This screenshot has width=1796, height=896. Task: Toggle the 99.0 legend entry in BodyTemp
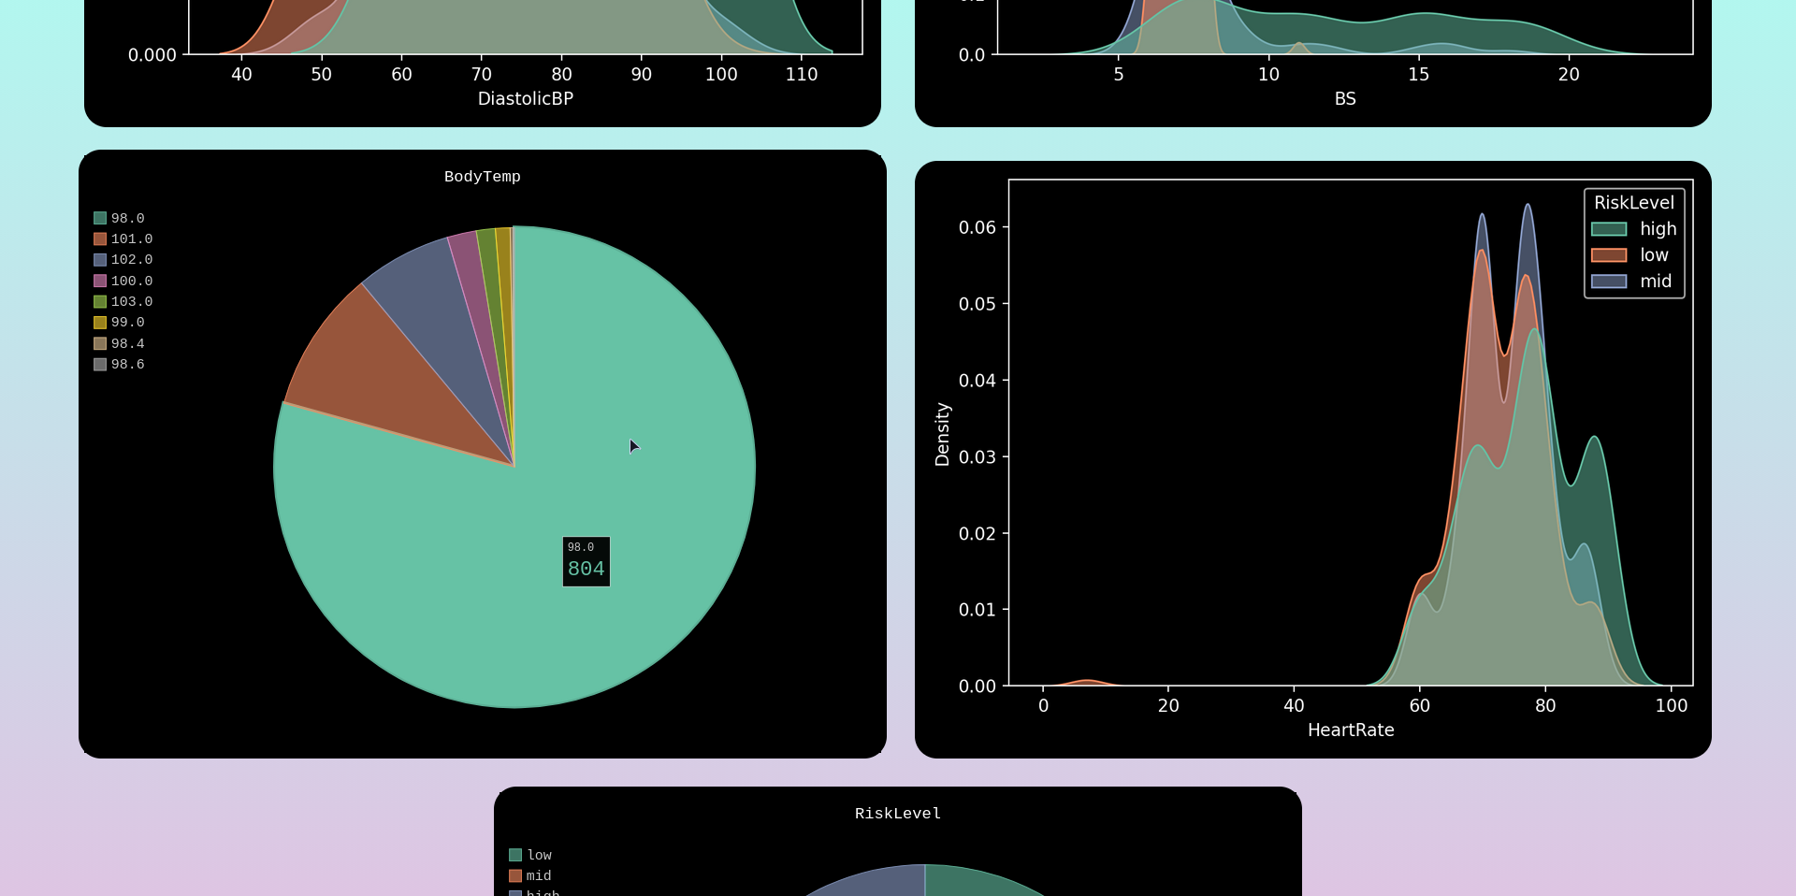[x=99, y=322]
